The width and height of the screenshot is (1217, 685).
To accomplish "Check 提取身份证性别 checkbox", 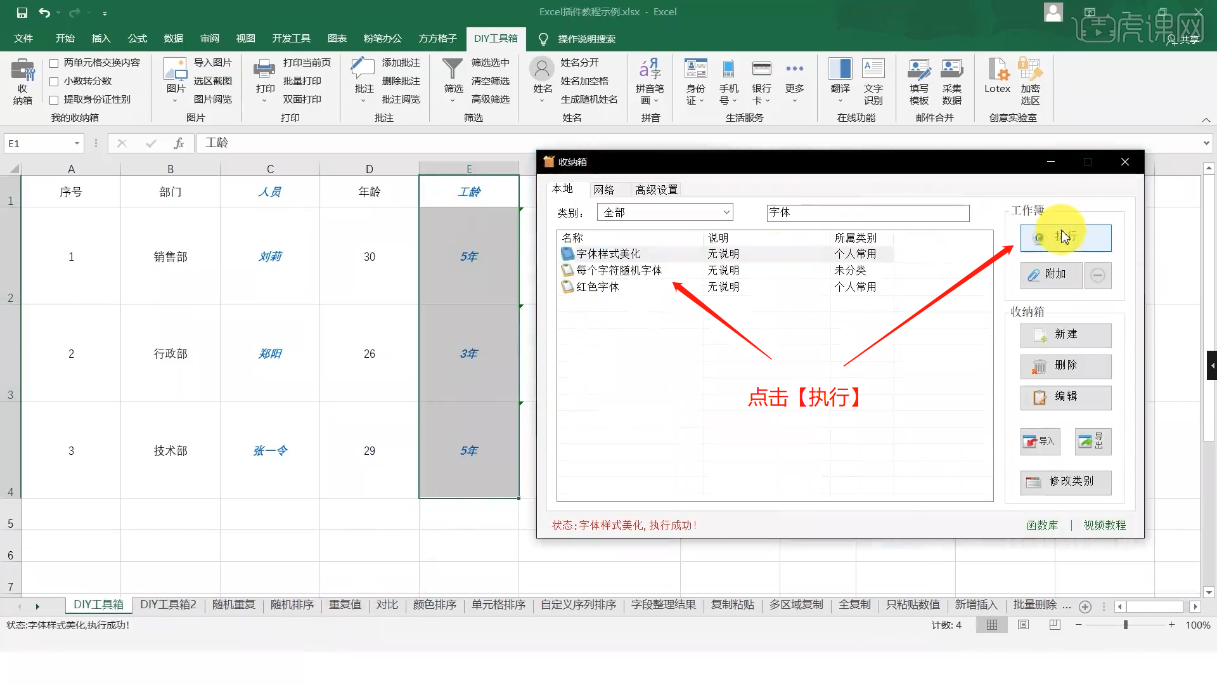I will pyautogui.click(x=54, y=100).
